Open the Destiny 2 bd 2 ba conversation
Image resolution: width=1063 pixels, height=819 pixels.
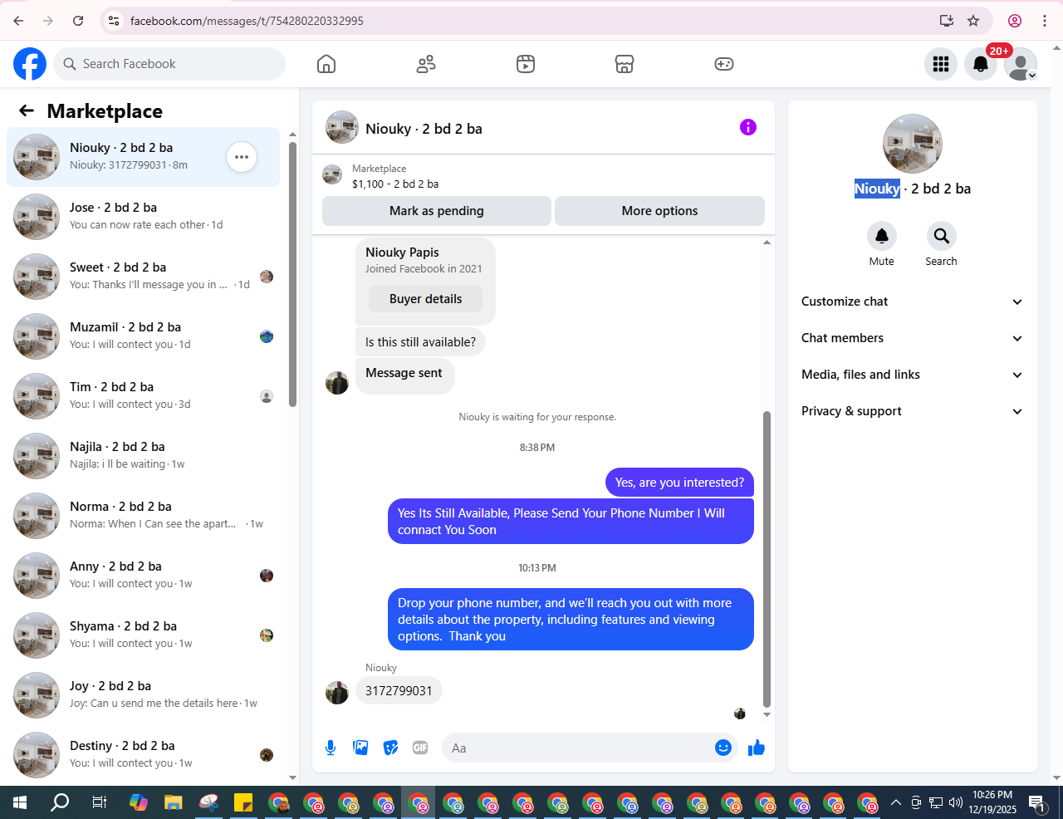point(143,755)
